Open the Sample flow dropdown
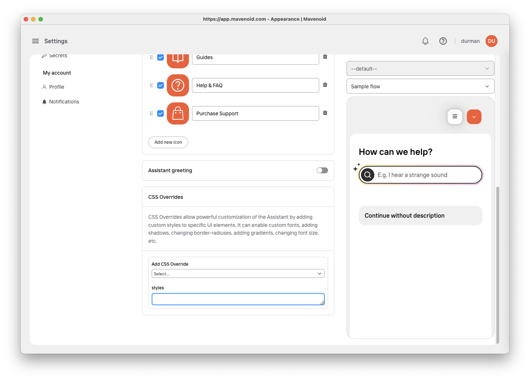 pos(420,86)
